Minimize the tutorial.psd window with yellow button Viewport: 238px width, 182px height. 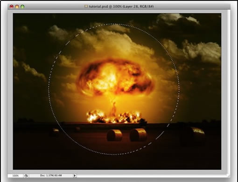(17, 7)
